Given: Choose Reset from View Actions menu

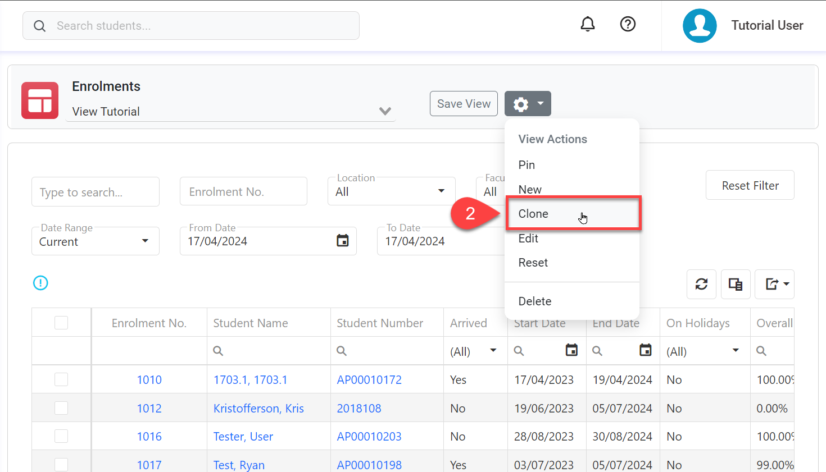Looking at the screenshot, I should (572, 263).
